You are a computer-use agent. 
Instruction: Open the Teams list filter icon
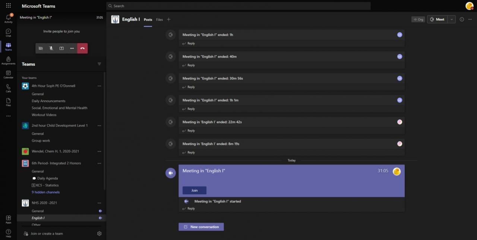tap(99, 64)
